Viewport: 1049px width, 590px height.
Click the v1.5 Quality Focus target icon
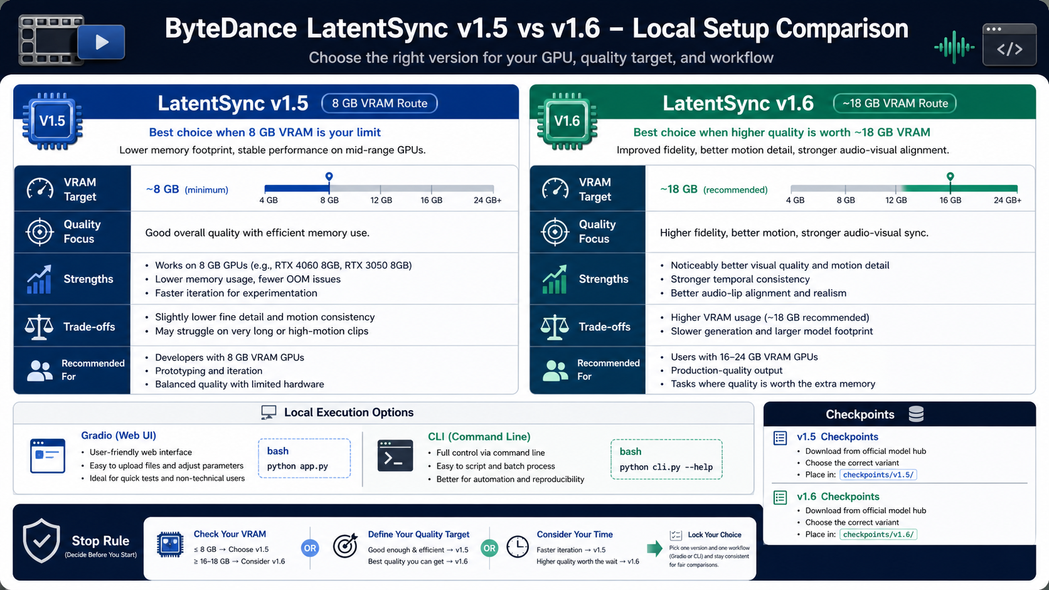40,231
